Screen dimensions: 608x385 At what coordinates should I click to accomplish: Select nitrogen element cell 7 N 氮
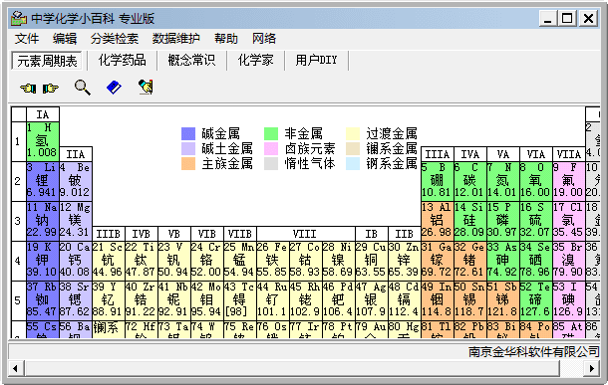coord(503,181)
